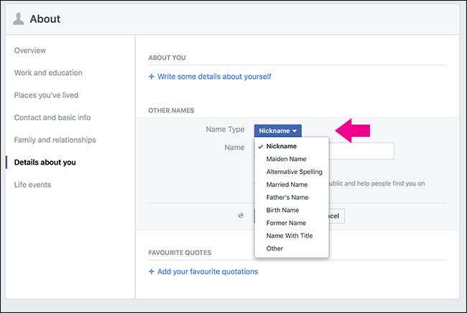Click the globe privacy icon
The height and width of the screenshot is (313, 467).
coord(241,215)
